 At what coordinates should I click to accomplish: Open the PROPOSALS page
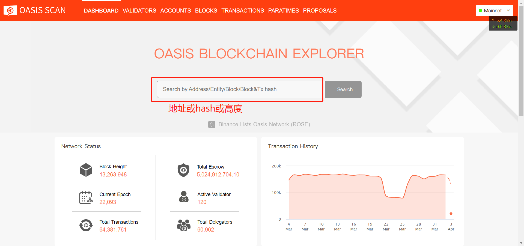click(320, 11)
